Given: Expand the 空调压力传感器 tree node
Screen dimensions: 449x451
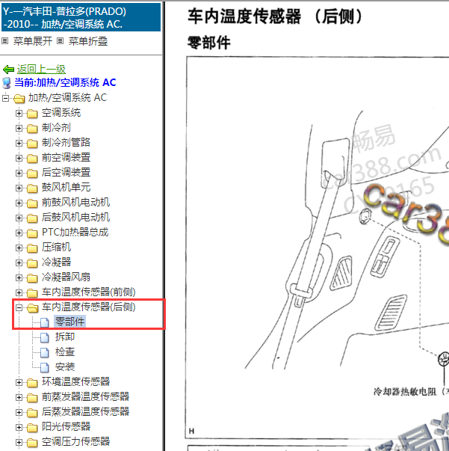Looking at the screenshot, I should (x=19, y=442).
